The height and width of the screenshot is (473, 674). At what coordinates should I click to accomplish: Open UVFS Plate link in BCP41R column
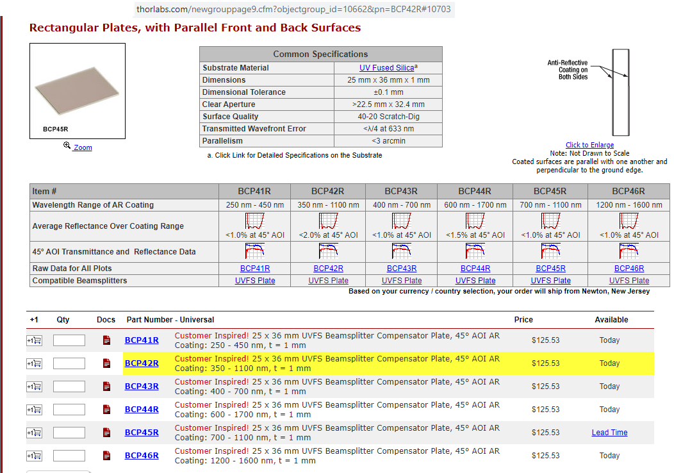(255, 281)
